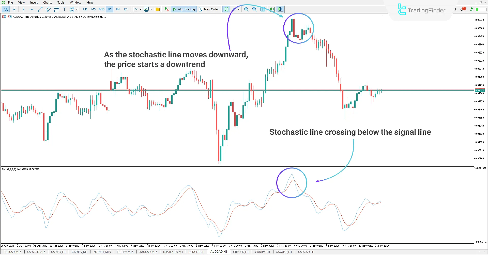Select the Crosshair tool
The width and height of the screenshot is (488, 255).
14,9
